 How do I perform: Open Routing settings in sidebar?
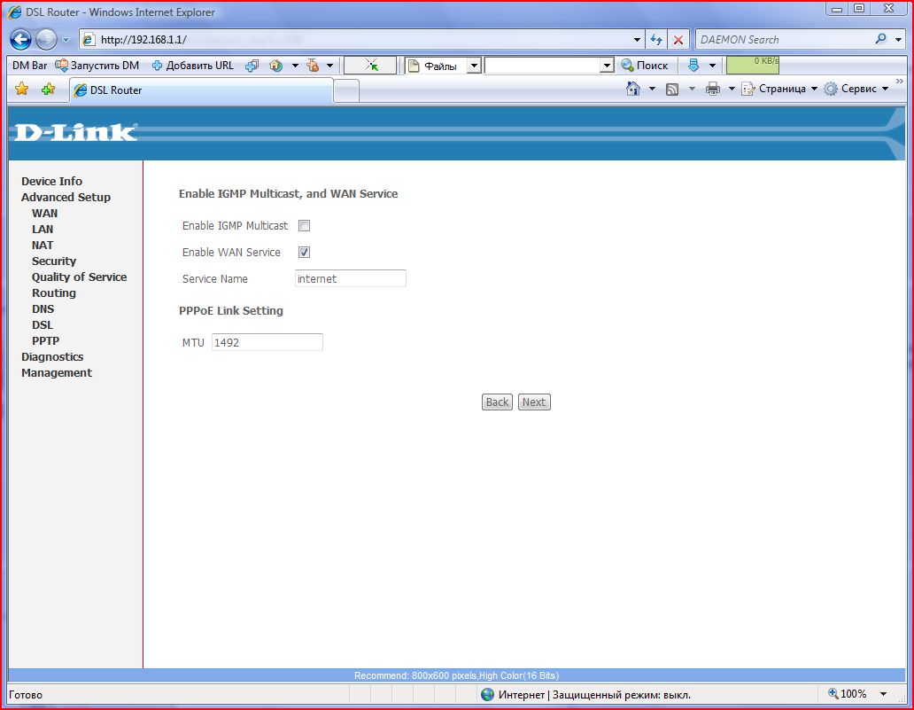[x=54, y=293]
